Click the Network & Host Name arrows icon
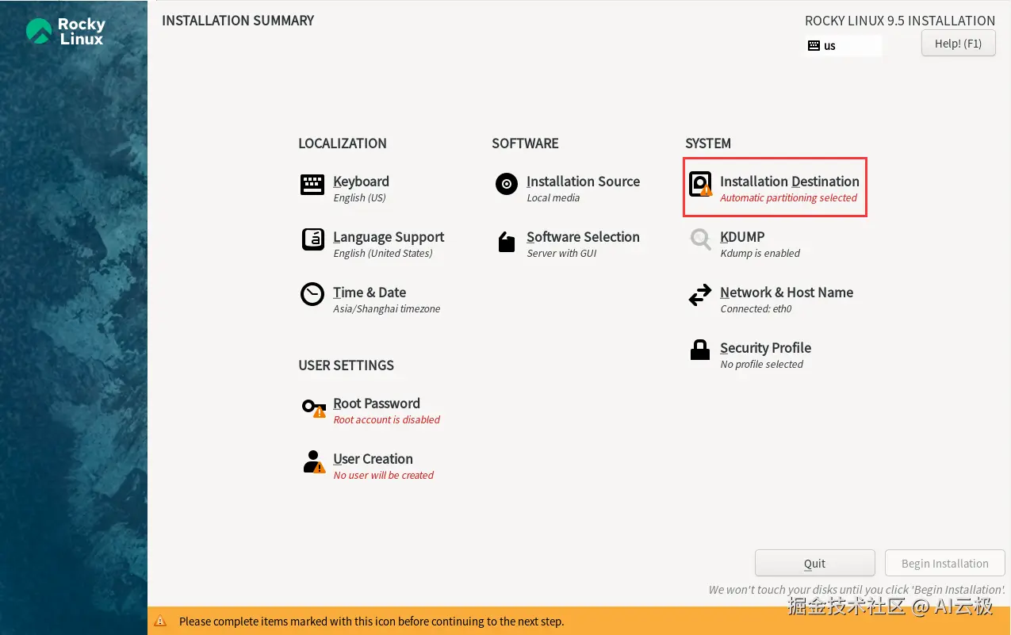The image size is (1011, 635). (x=700, y=296)
